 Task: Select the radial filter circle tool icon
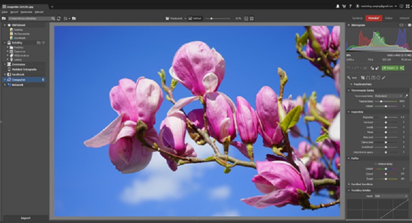378,77
